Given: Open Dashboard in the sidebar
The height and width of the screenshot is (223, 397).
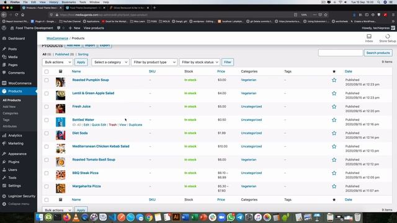Looking at the screenshot, I should (17, 38).
